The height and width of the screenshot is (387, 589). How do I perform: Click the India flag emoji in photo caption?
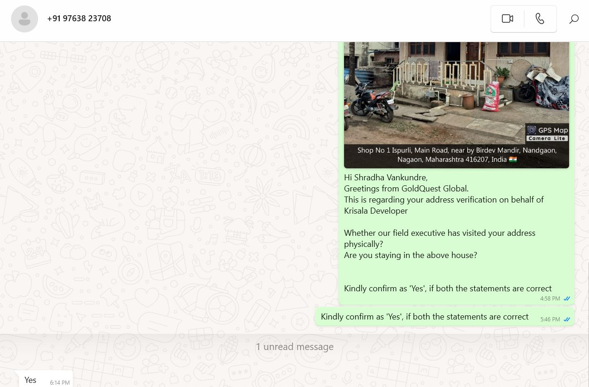point(513,160)
